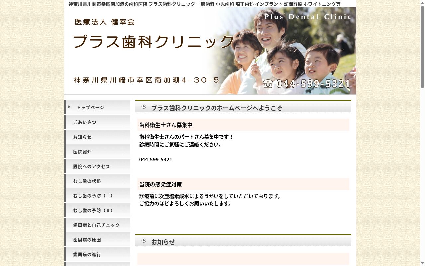
Task: Click the line 歯科衛生士さんのパートさん募集中です！
Action: click(186, 137)
